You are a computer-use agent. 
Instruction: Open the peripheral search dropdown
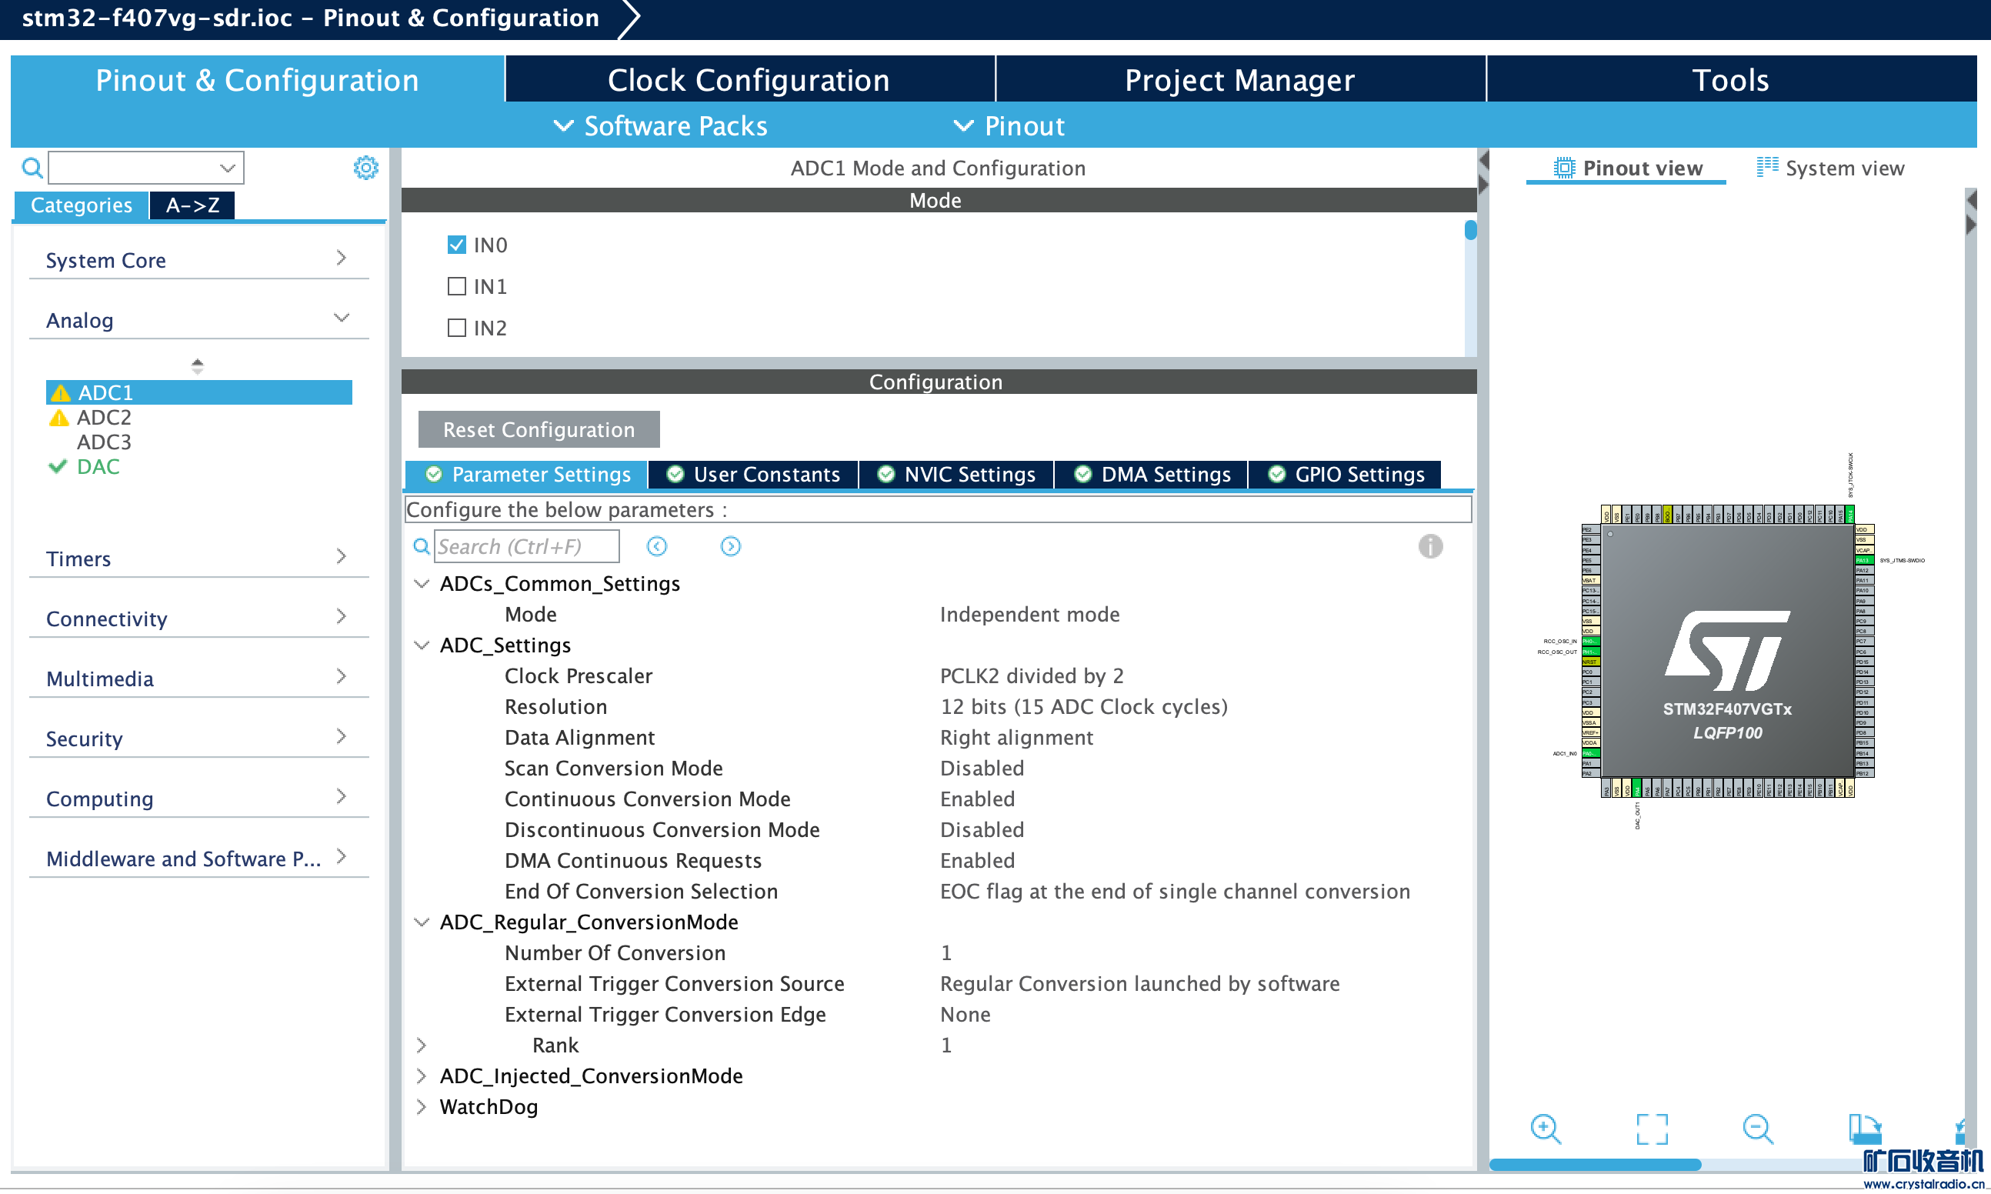(x=228, y=168)
